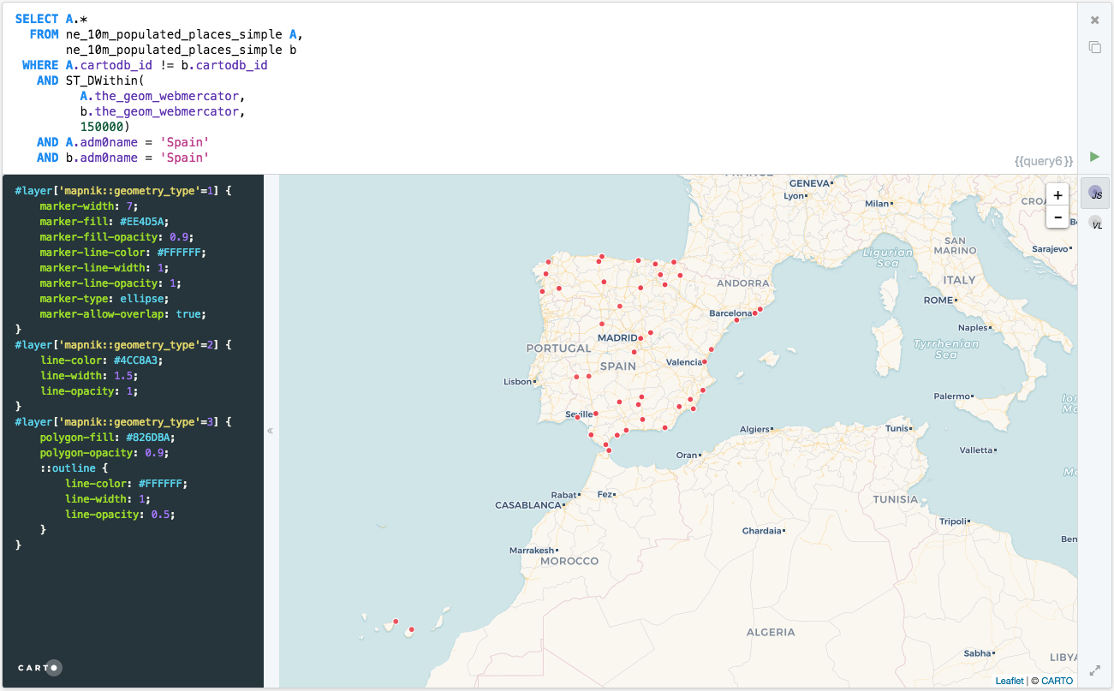This screenshot has width=1114, height=691.
Task: Zoom out on the map
Action: (1057, 217)
